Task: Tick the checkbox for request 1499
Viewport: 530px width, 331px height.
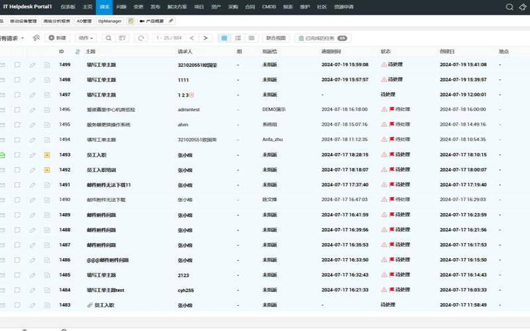Action: pyautogui.click(x=17, y=65)
